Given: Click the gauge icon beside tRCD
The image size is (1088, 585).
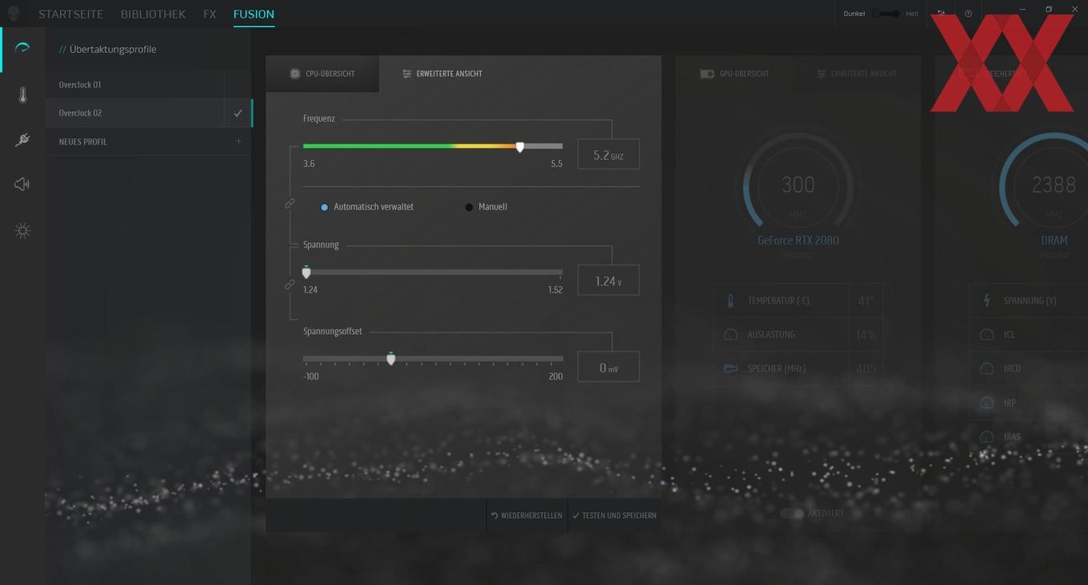Looking at the screenshot, I should (987, 368).
